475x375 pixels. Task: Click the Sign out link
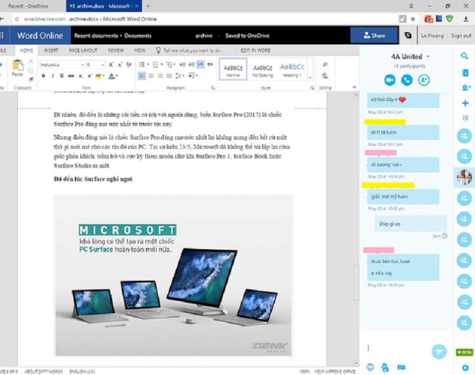click(461, 36)
